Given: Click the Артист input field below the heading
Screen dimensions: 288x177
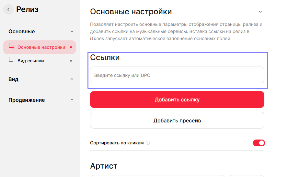Looking at the screenshot, I should coord(157,176).
